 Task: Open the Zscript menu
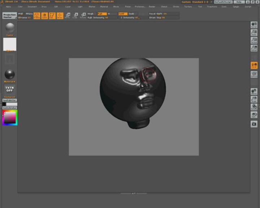pos(248,6)
